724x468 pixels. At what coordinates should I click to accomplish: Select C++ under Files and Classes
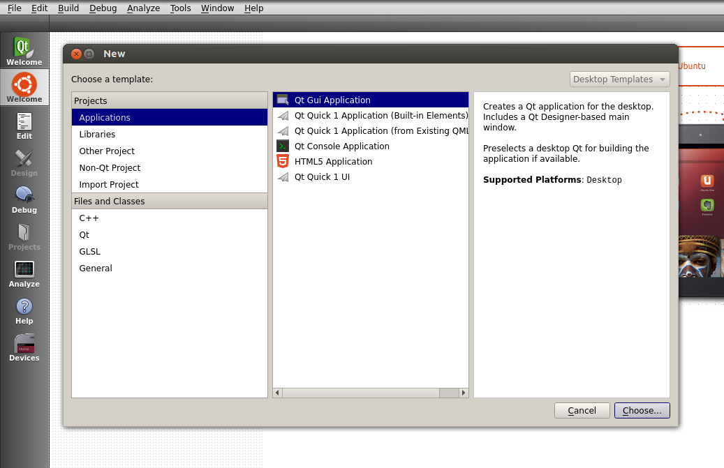pos(89,218)
